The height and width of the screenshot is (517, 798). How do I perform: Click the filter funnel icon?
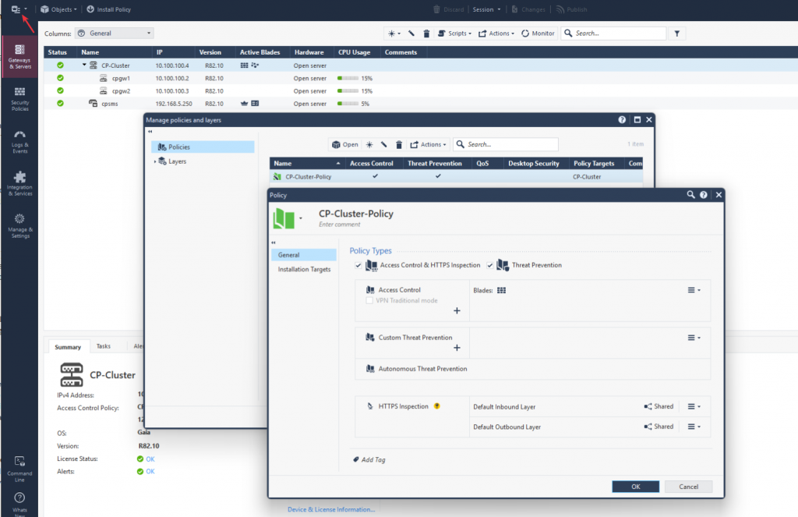pos(677,33)
